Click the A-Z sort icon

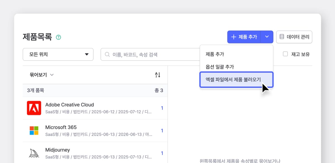157,75
